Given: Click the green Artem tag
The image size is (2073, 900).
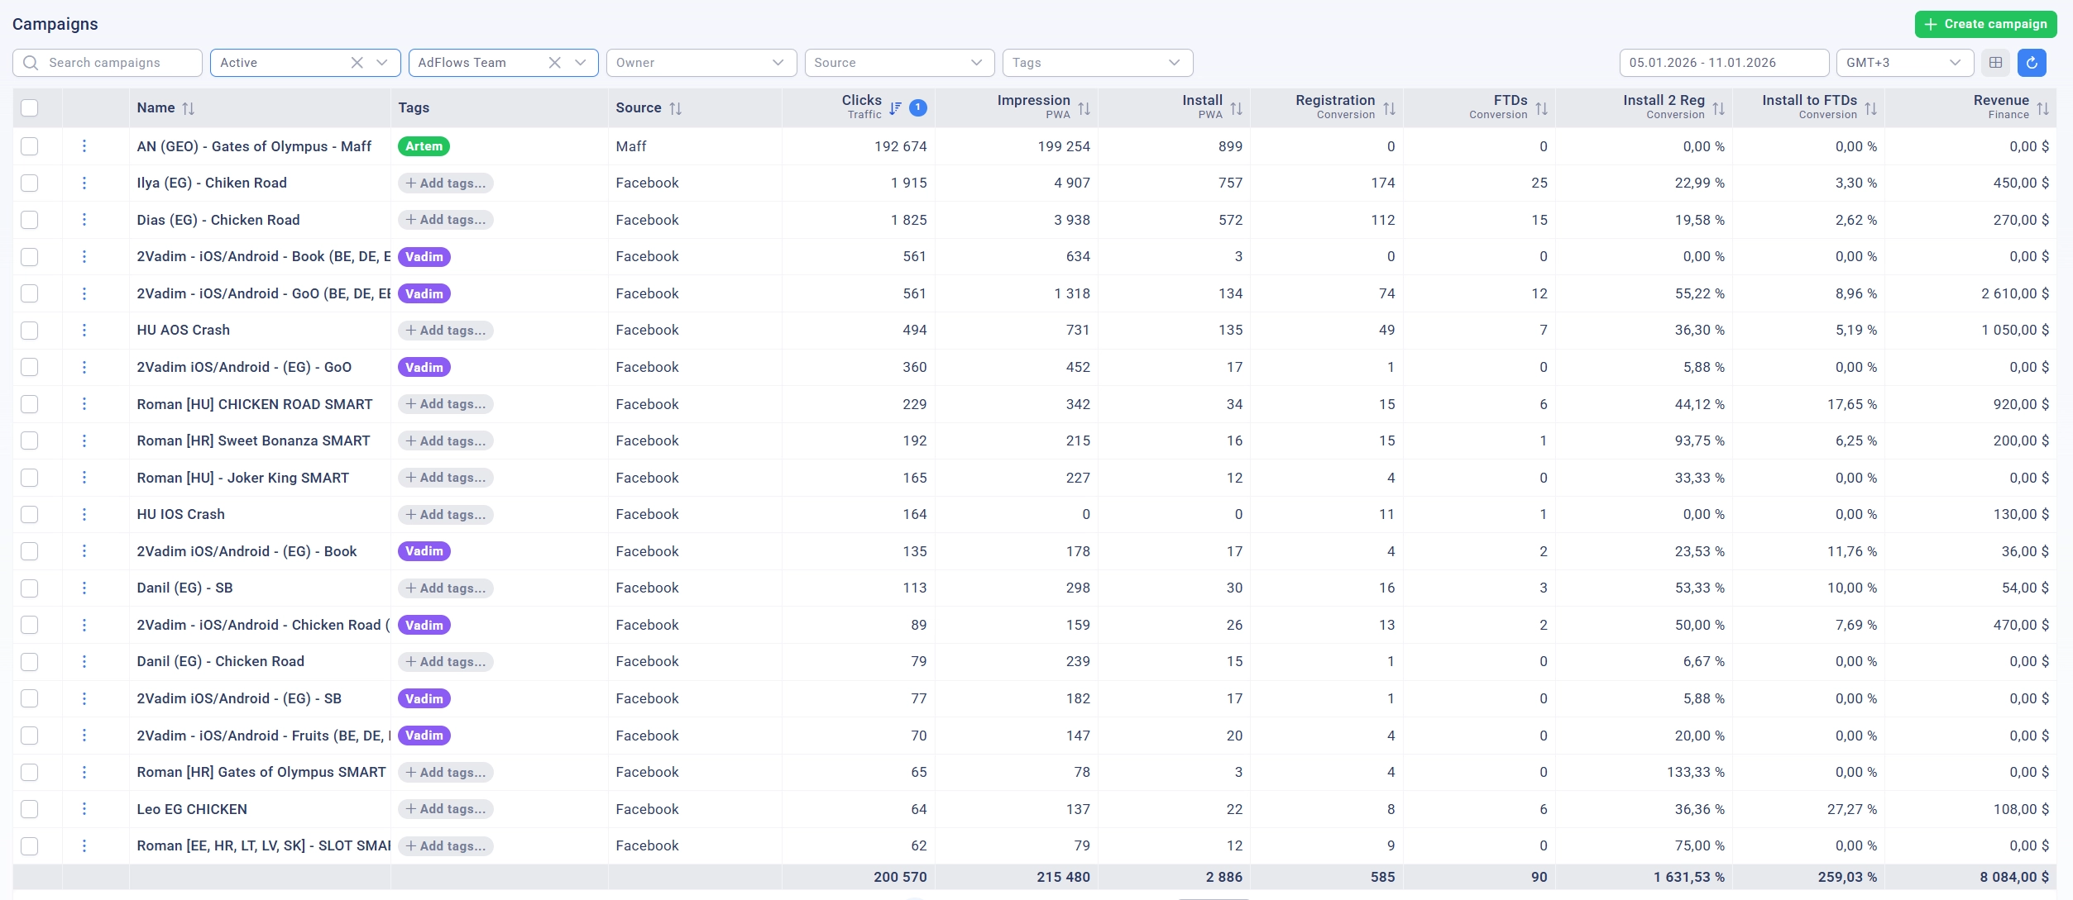Looking at the screenshot, I should (x=424, y=146).
